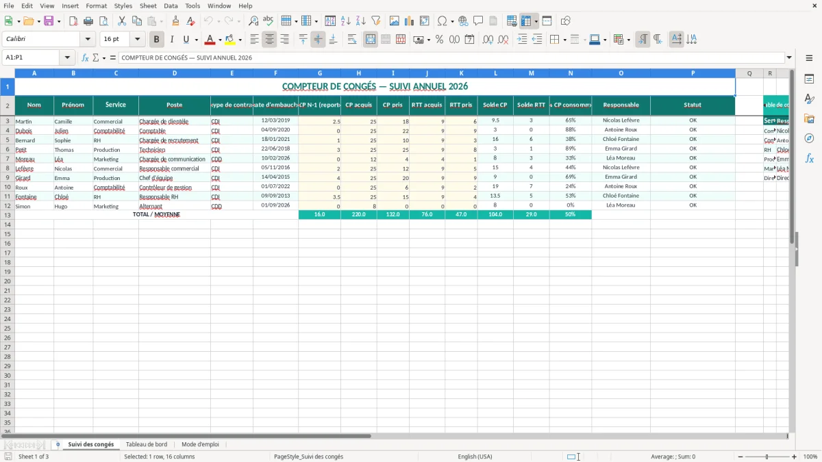Open the Background Color dropdown arrow
The image size is (822, 462).
pos(240,40)
